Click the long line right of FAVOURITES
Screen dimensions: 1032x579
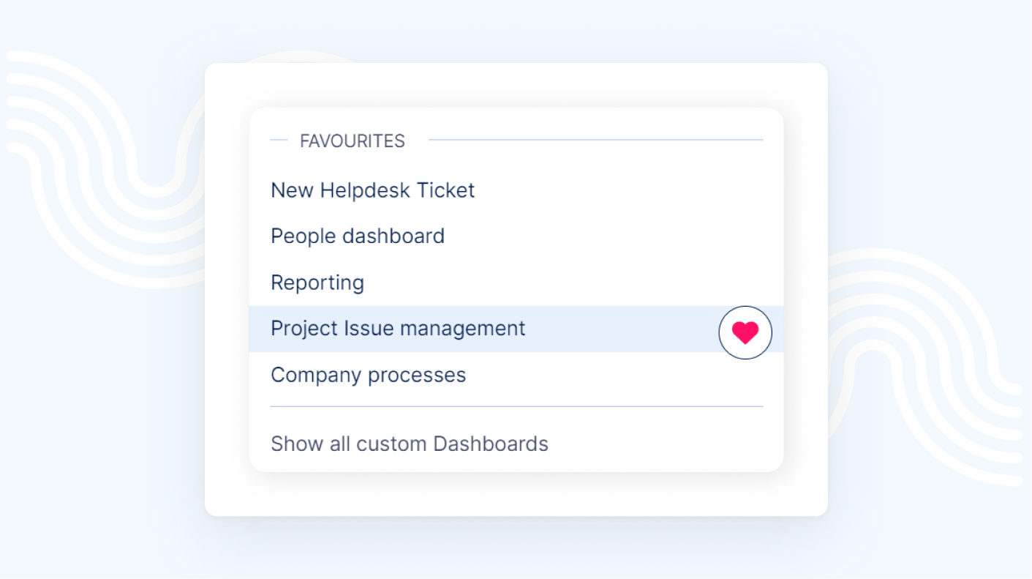[x=595, y=140]
